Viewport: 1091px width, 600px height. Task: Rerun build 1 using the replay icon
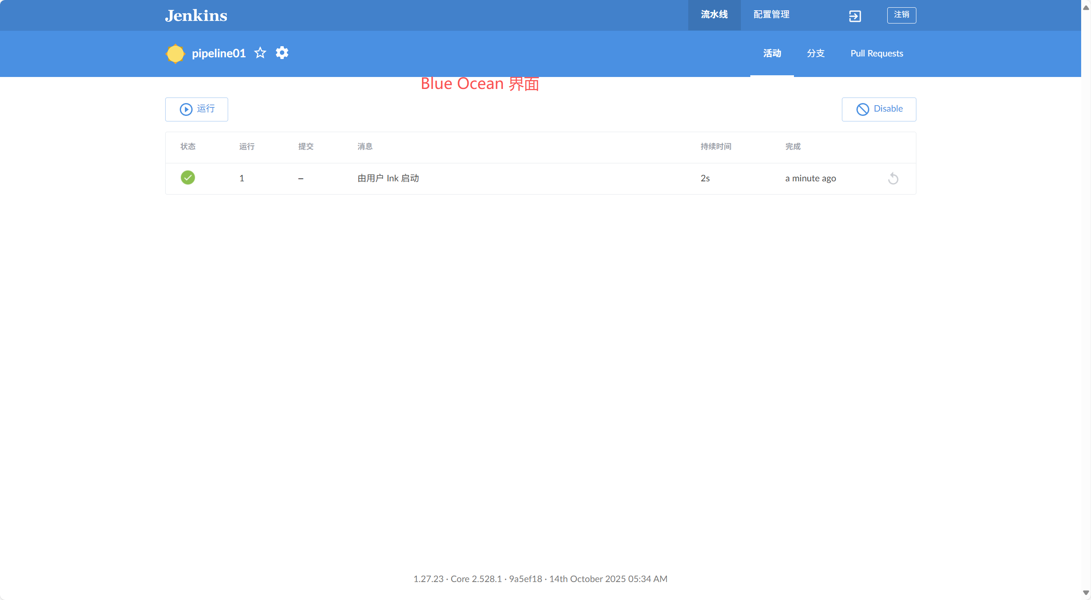(x=893, y=178)
